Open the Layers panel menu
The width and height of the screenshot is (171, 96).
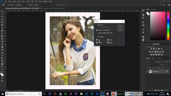tap(170, 58)
